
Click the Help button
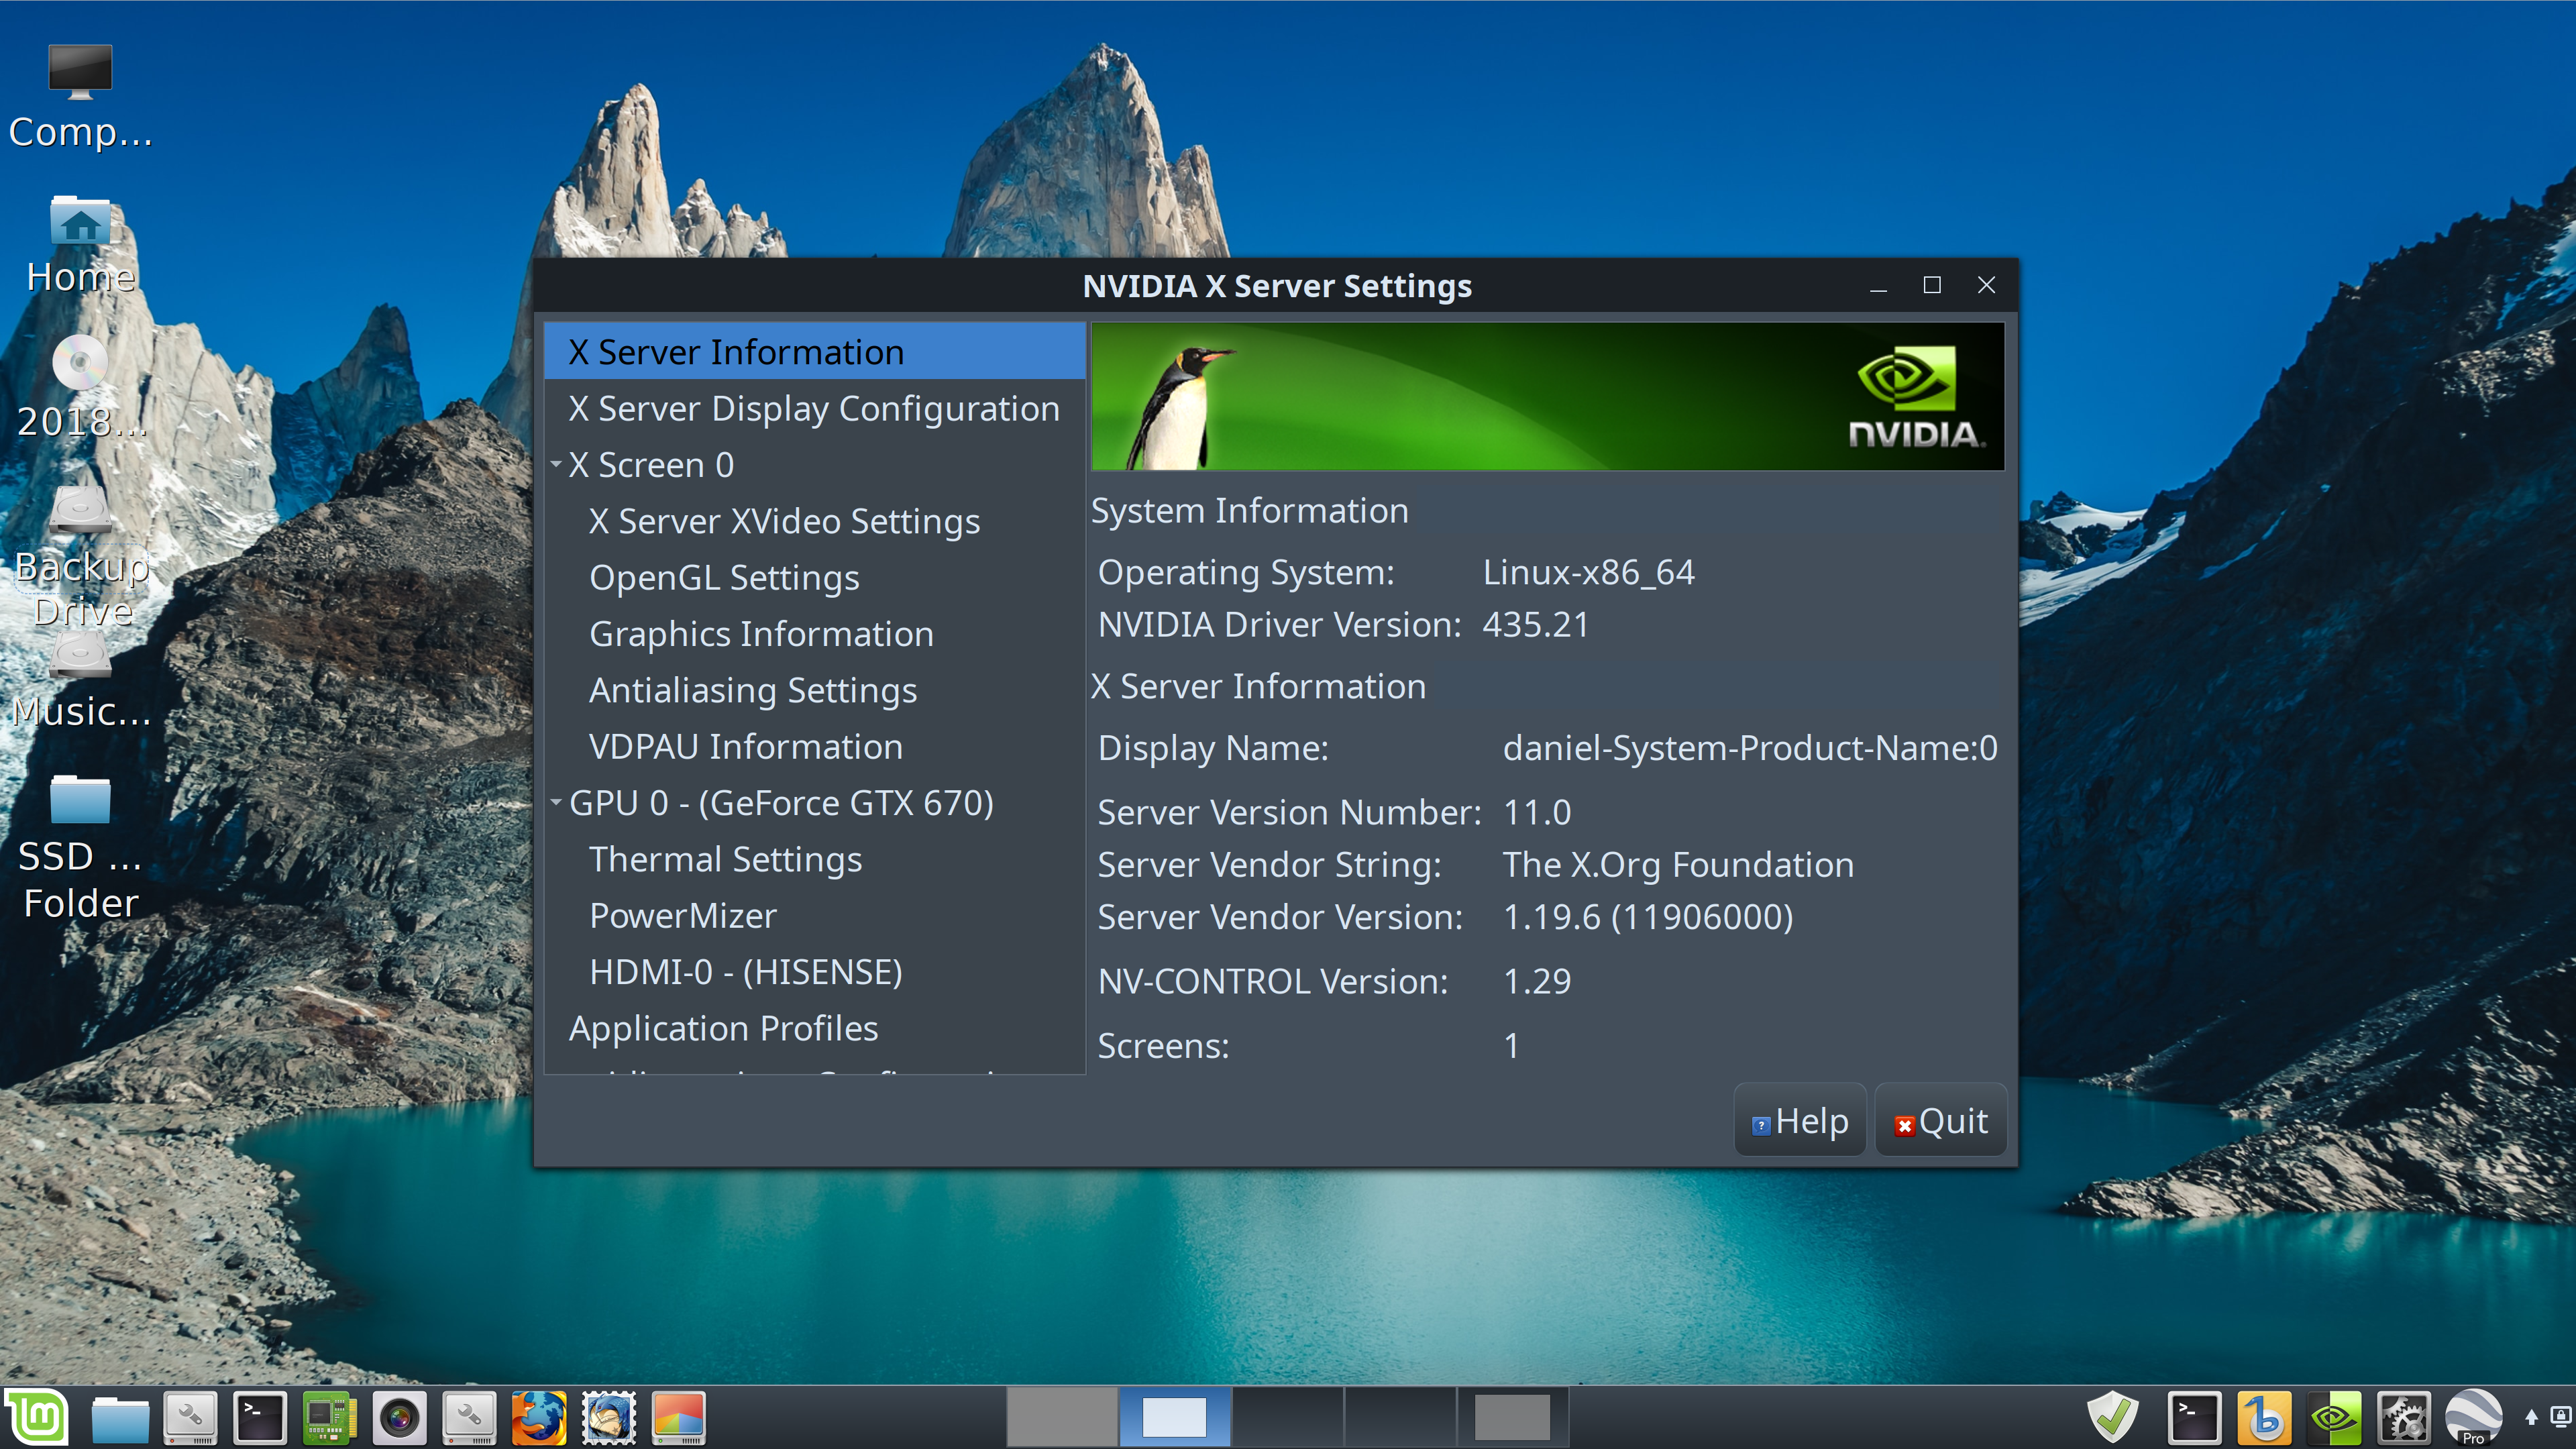click(x=1799, y=1120)
